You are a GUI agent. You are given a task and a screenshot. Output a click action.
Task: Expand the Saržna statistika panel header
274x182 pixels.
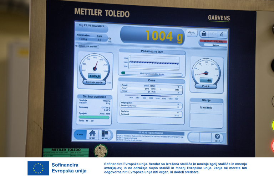(x=95, y=97)
